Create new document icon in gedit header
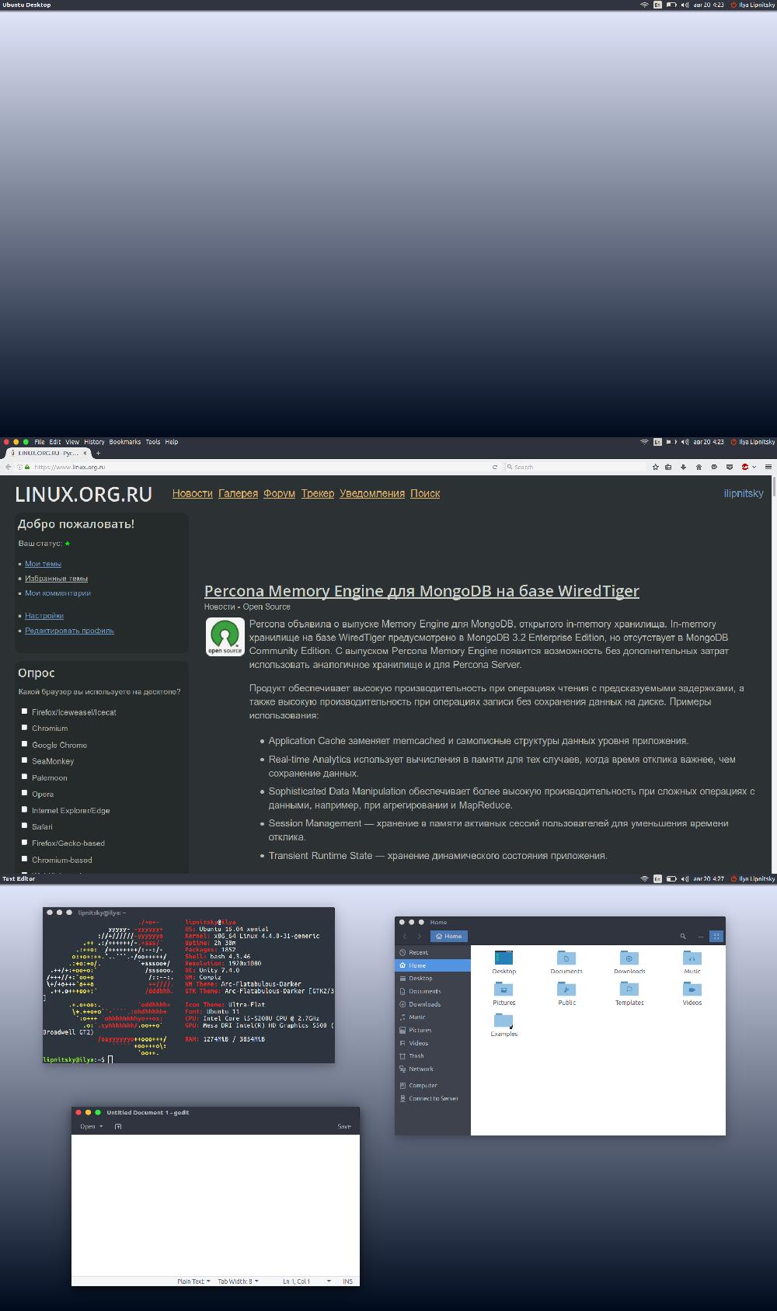The image size is (777, 1311). pos(118,1126)
